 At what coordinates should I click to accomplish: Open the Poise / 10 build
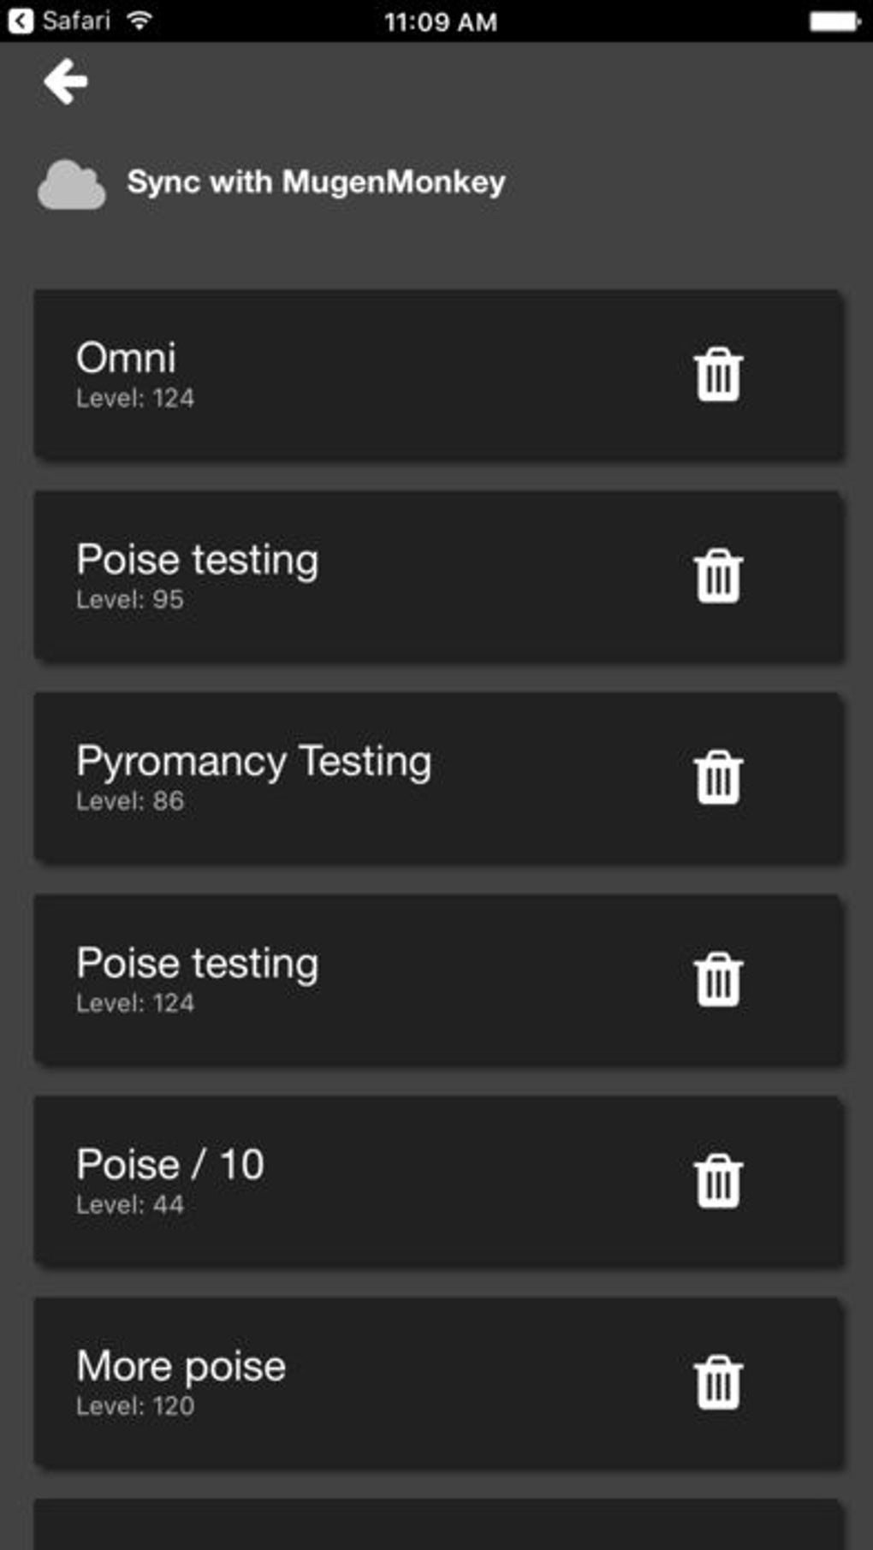click(x=342, y=1181)
